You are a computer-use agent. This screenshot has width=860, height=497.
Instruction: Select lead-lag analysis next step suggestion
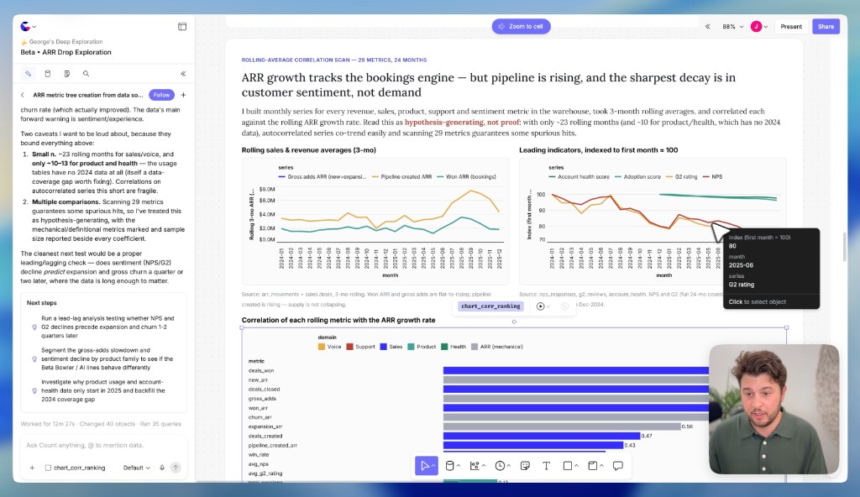[x=103, y=327]
